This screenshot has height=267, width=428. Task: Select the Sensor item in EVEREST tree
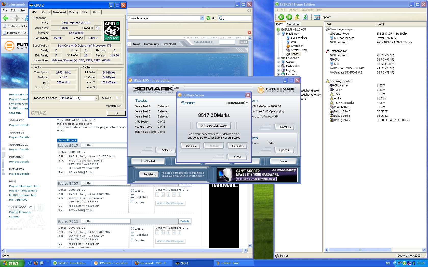coord(295,54)
